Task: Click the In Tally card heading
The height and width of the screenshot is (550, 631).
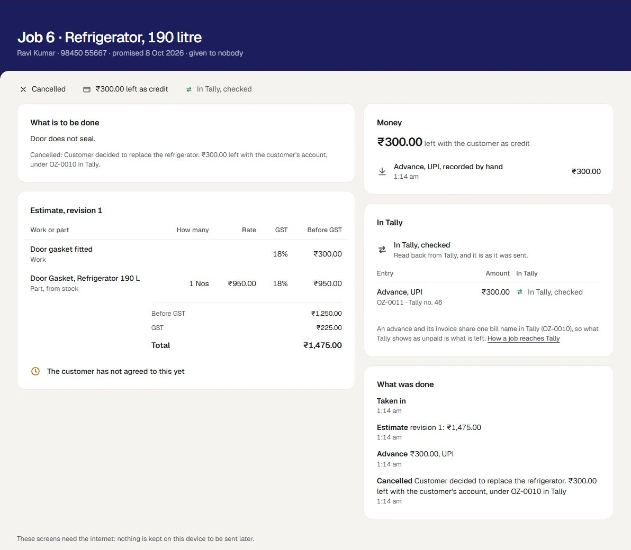Action: click(390, 223)
